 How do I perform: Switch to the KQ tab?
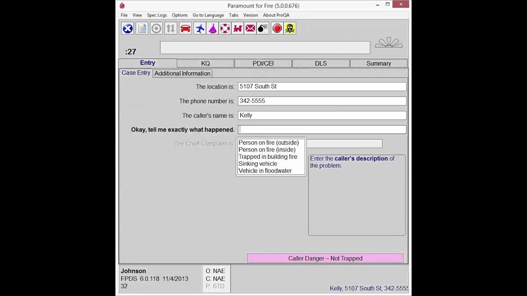point(205,63)
